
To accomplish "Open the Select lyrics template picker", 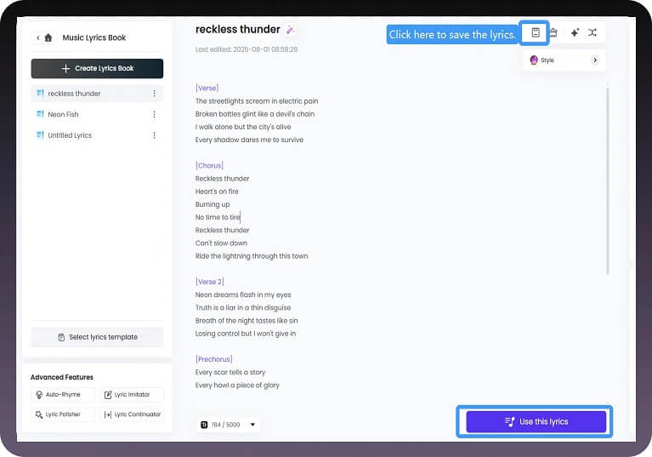I will click(x=97, y=337).
